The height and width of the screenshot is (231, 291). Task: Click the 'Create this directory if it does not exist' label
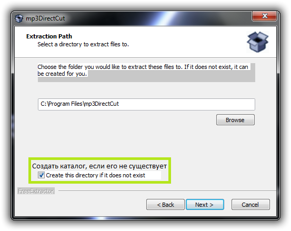[95, 175]
